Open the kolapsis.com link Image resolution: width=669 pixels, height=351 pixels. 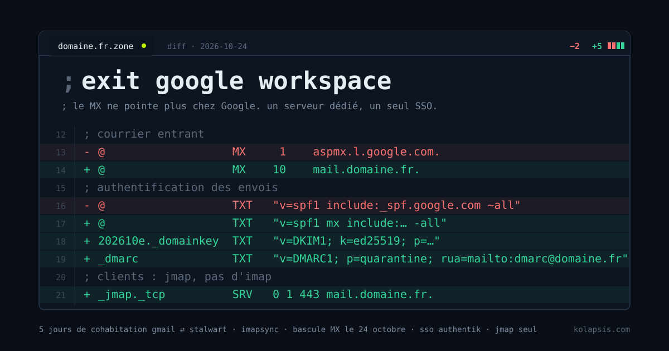point(602,329)
